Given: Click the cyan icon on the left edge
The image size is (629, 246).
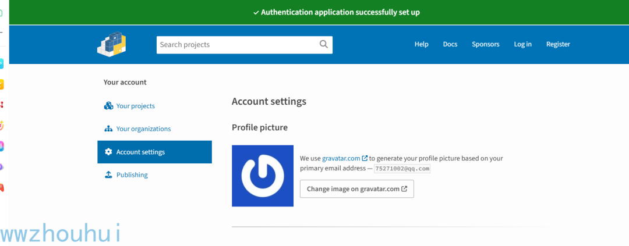Looking at the screenshot, I should pyautogui.click(x=2, y=63).
